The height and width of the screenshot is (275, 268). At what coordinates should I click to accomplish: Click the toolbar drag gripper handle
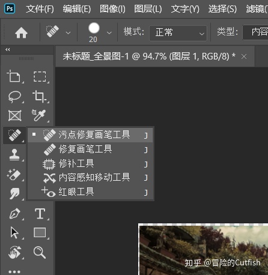(x=26, y=58)
